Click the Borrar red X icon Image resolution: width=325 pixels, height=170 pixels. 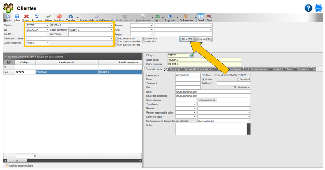click(x=26, y=17)
